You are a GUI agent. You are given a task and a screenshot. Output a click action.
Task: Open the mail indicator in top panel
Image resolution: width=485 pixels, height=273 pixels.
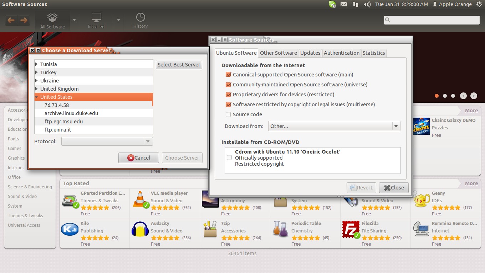(x=343, y=4)
